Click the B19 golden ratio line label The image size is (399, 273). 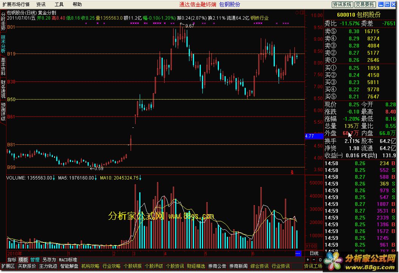11,54
